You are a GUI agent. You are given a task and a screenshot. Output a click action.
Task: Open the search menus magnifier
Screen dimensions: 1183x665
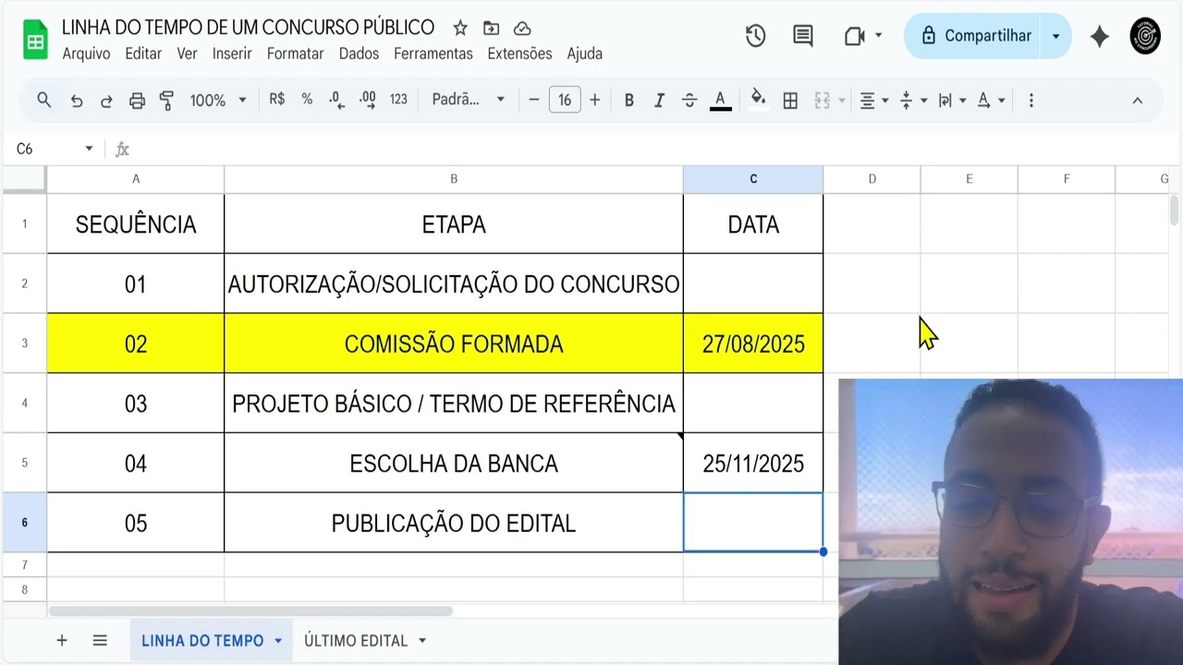pos(43,100)
